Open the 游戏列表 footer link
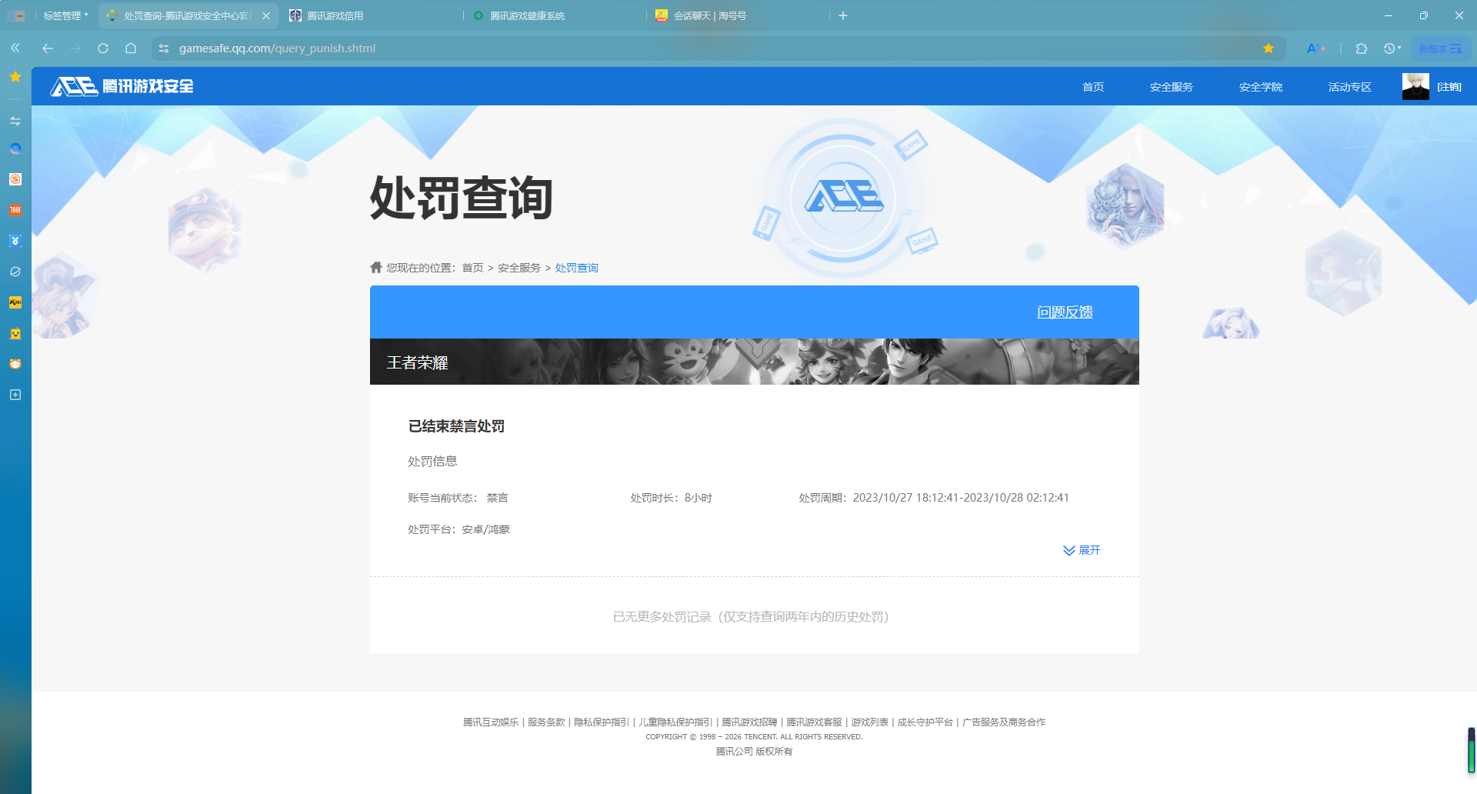This screenshot has width=1477, height=794. [869, 722]
